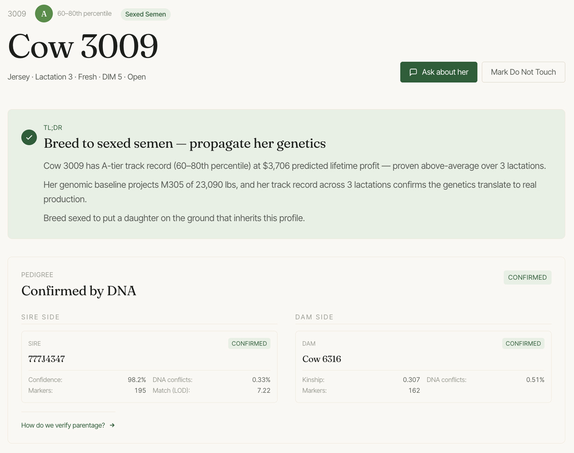Click the sire DNA conflicts value 0.33%
Viewport: 574px width, 453px height.
coord(261,380)
